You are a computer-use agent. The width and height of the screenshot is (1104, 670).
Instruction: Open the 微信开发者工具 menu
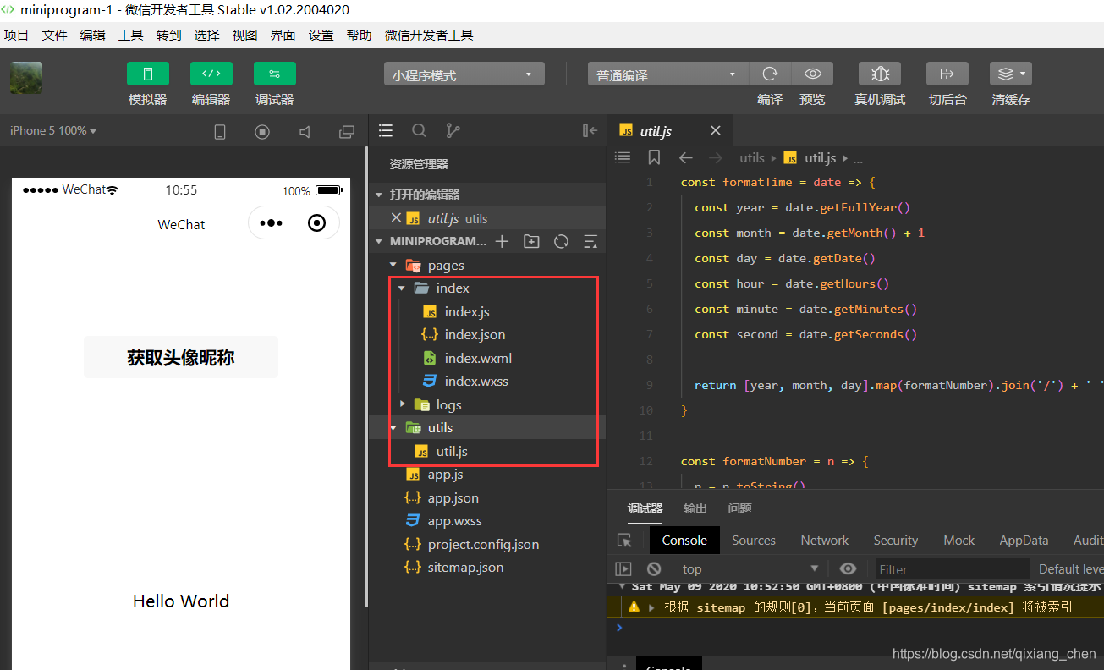pos(429,35)
